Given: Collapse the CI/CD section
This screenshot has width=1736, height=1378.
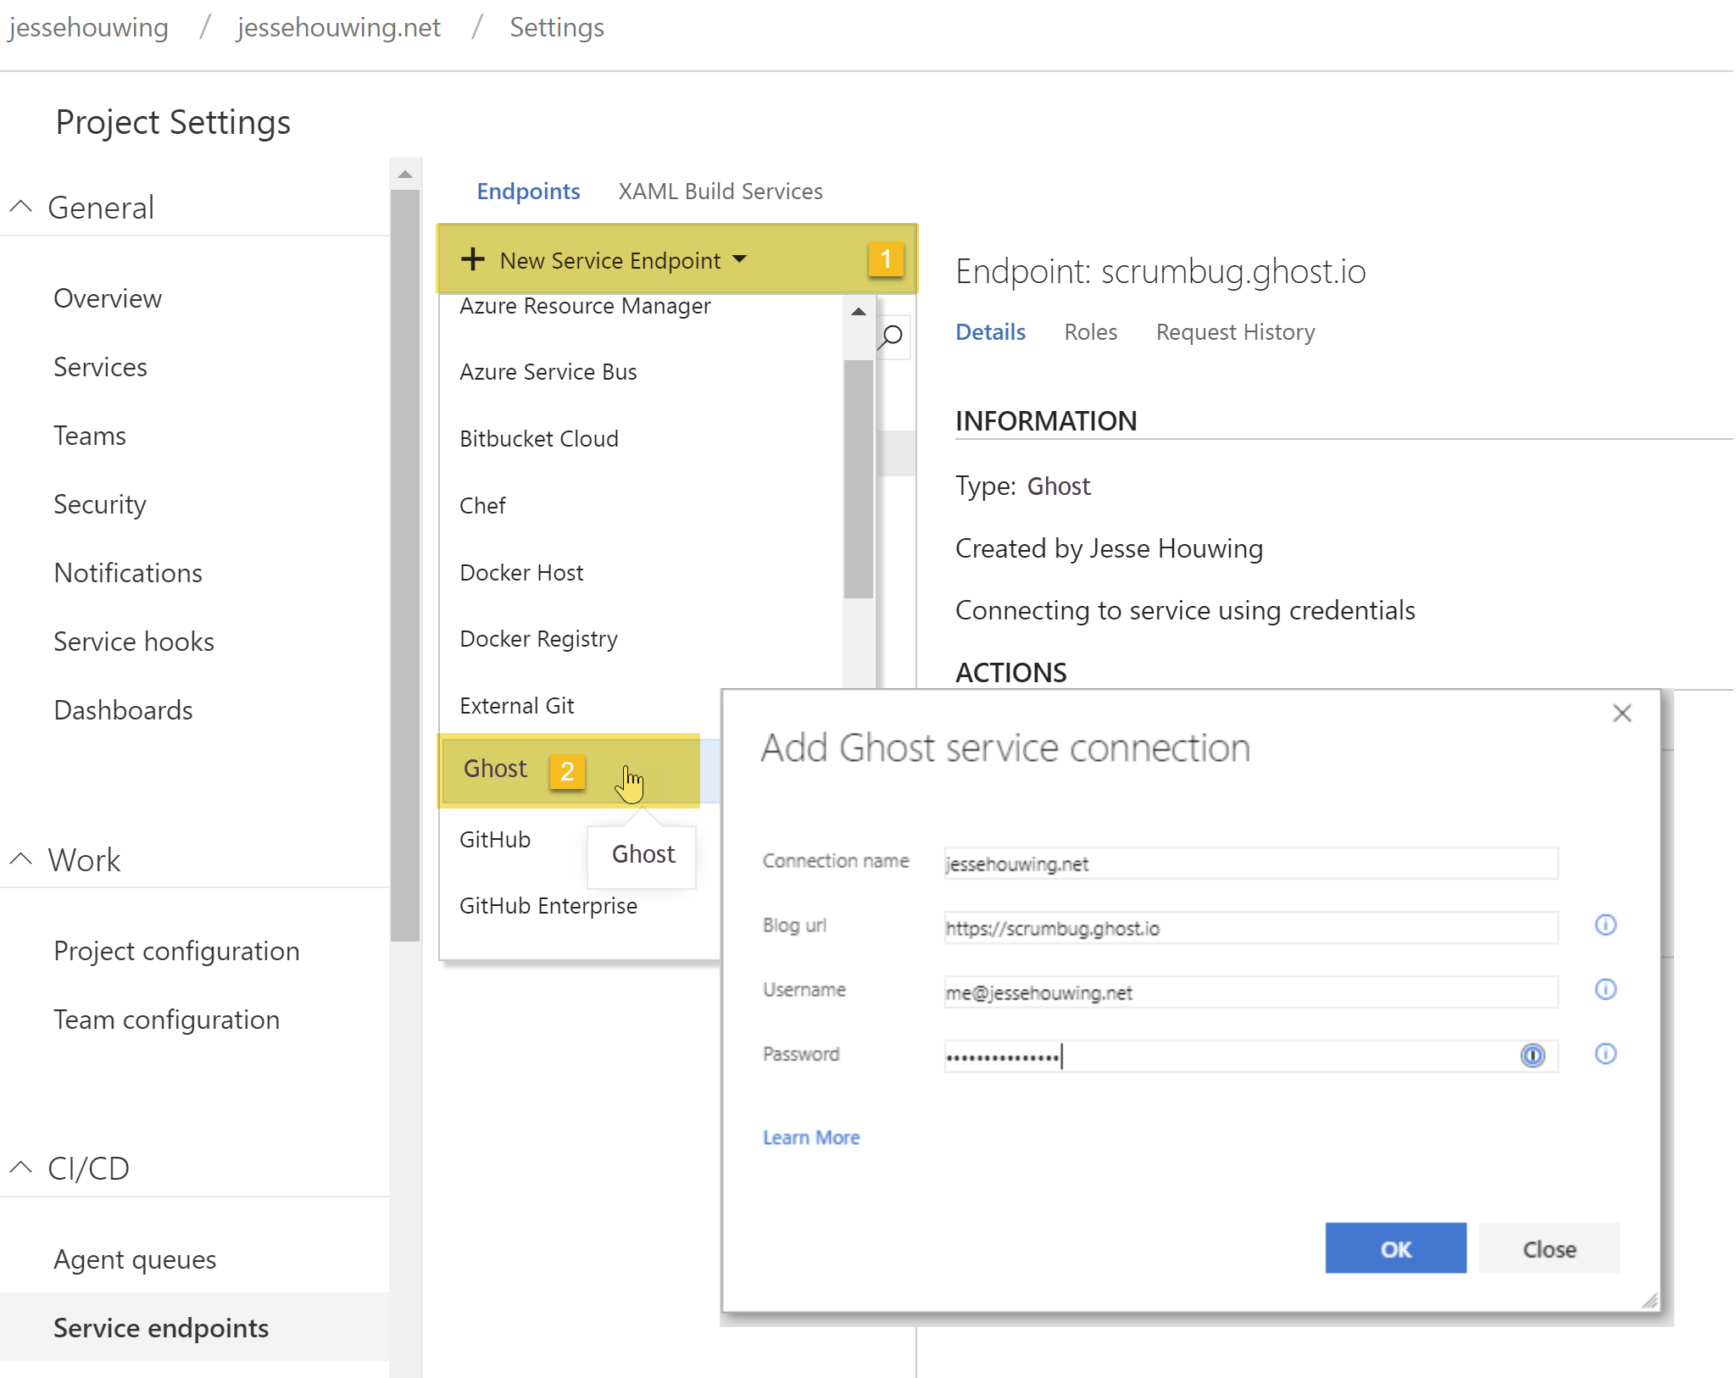Looking at the screenshot, I should (x=21, y=1168).
